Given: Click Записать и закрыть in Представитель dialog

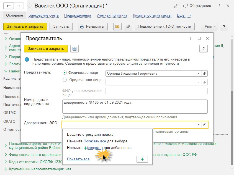Looking at the screenshot, I should click(x=46, y=49).
